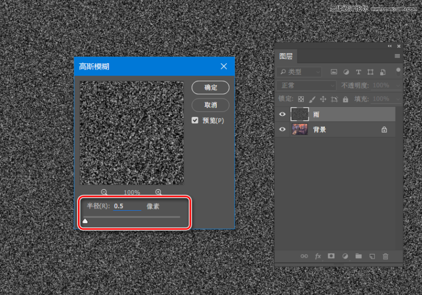Click the create new layer icon
This screenshot has width=422, height=295.
coord(372,257)
